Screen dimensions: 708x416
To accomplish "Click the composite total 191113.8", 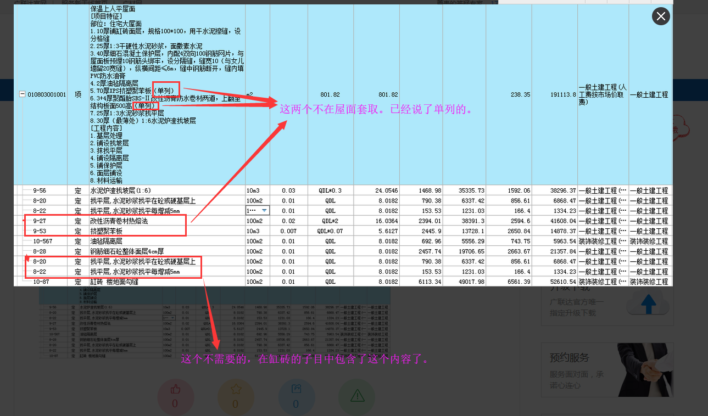I will [562, 94].
